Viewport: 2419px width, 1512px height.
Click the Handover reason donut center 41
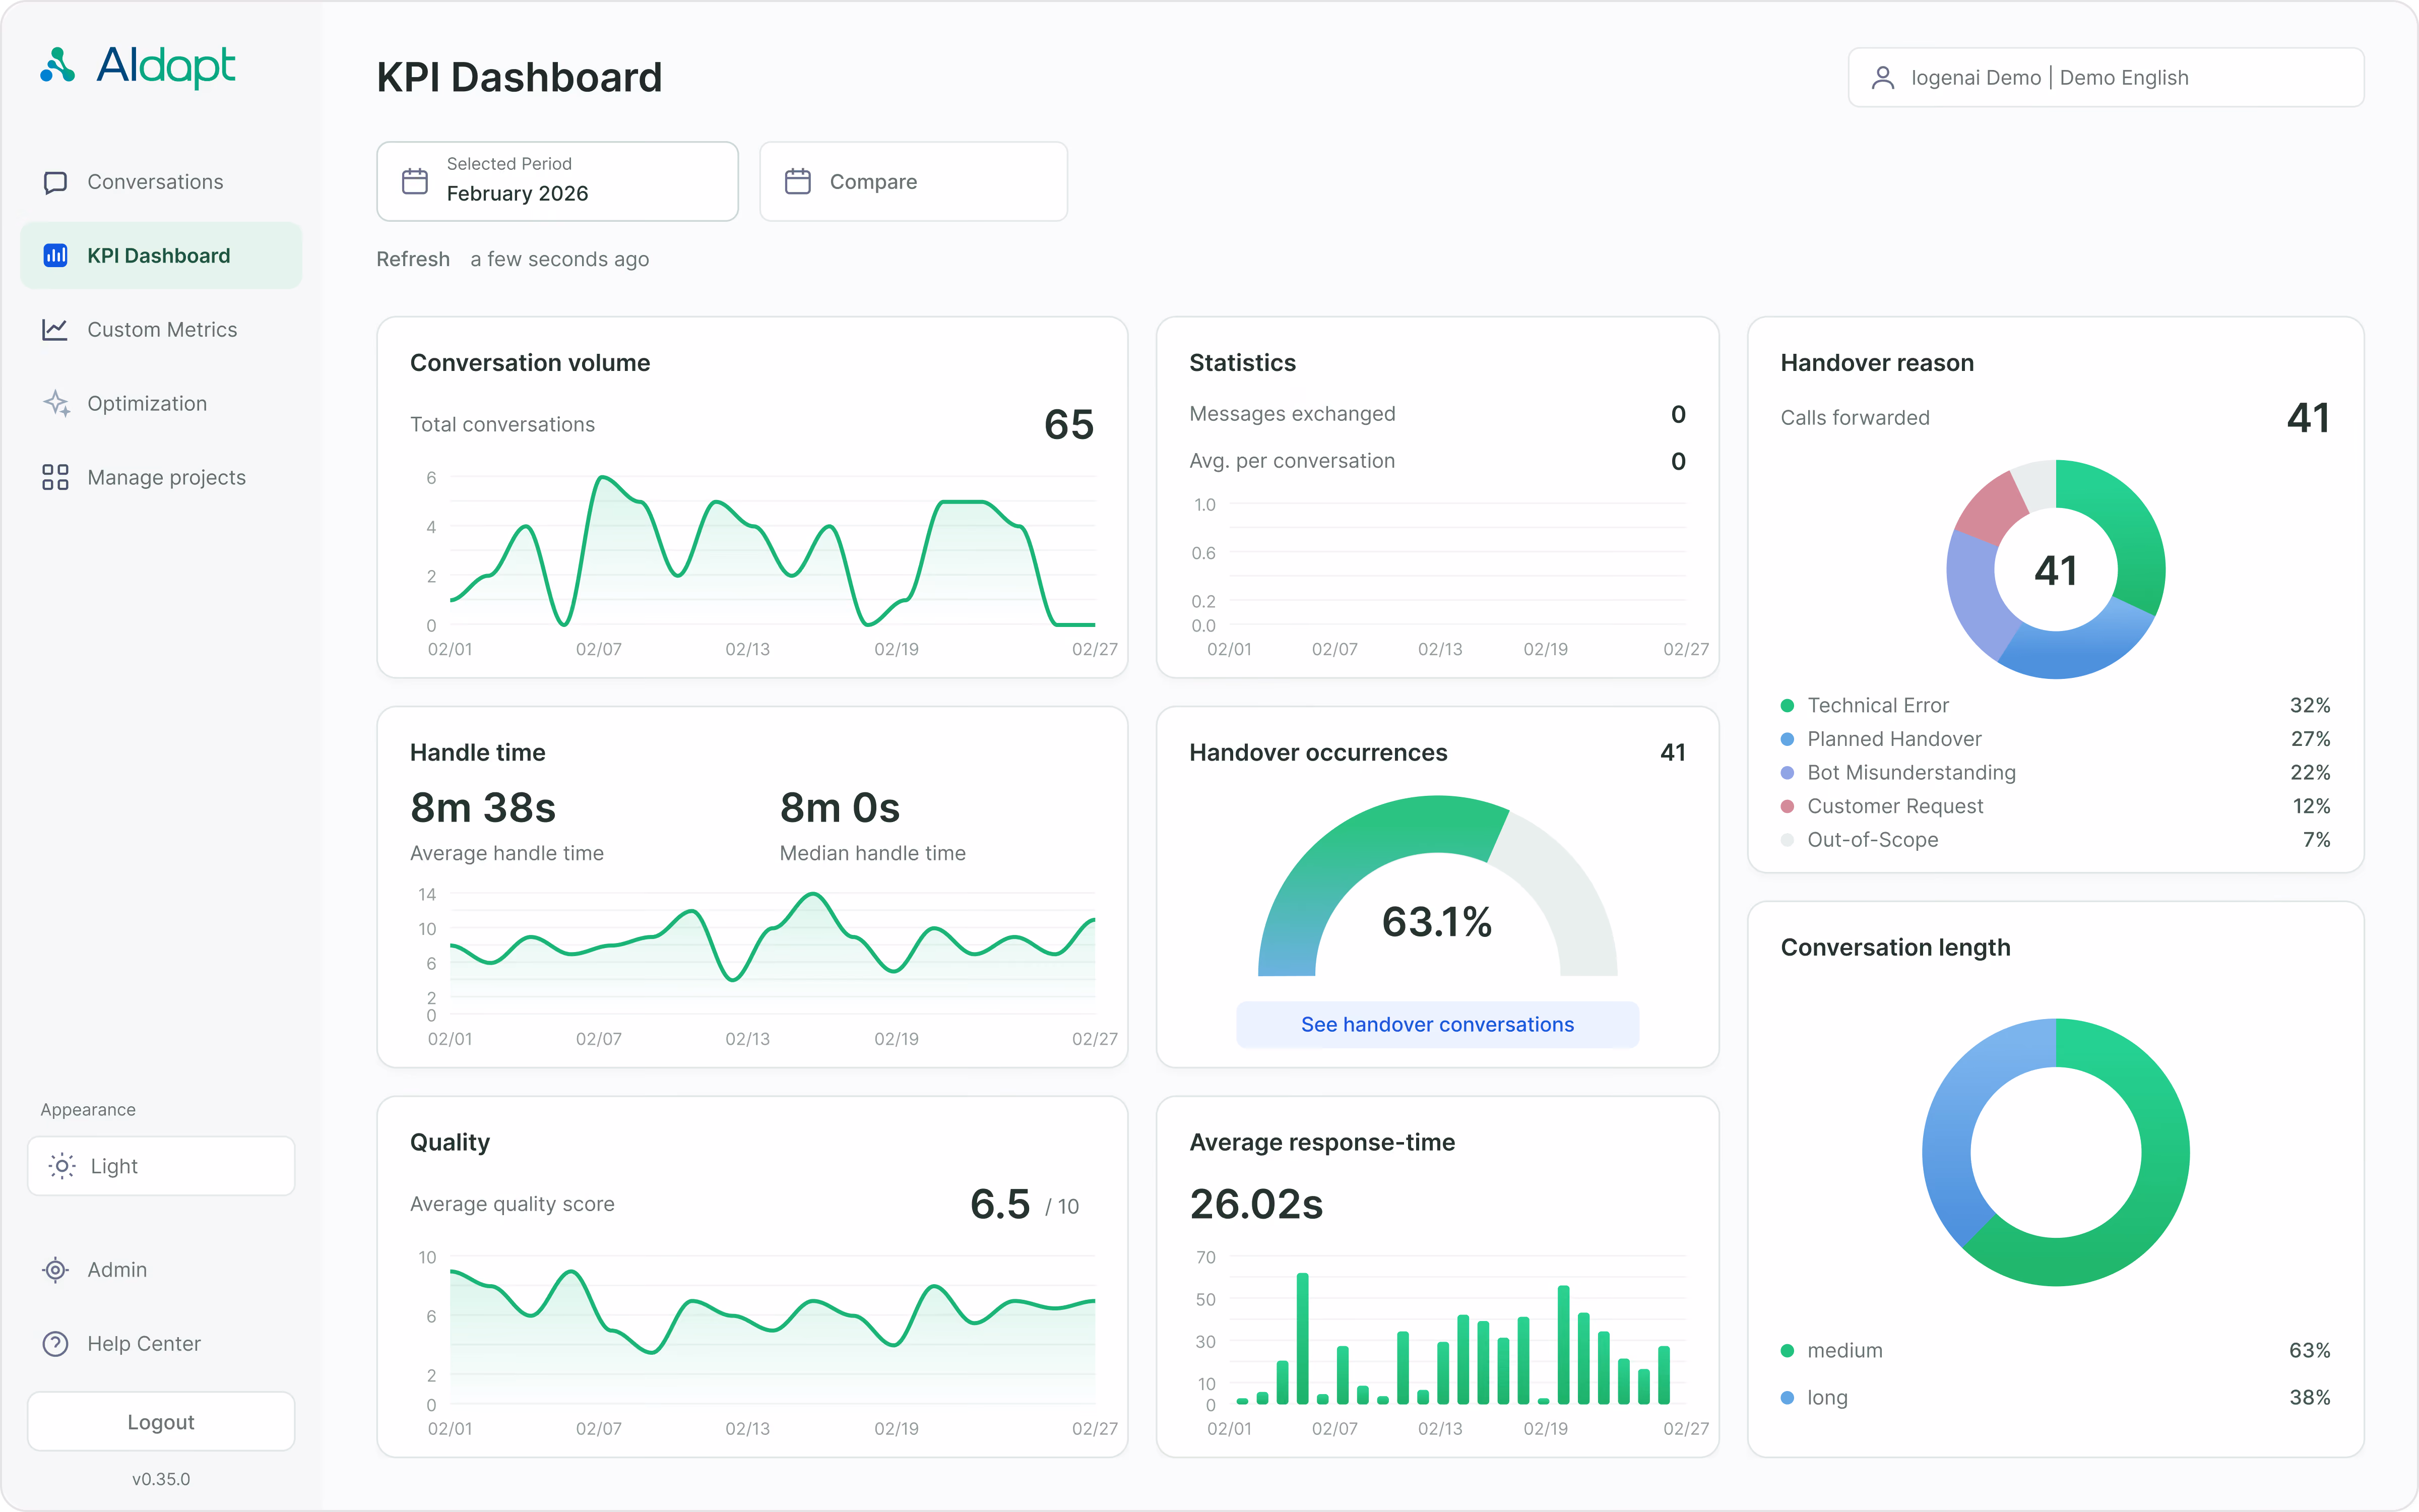(x=2056, y=570)
